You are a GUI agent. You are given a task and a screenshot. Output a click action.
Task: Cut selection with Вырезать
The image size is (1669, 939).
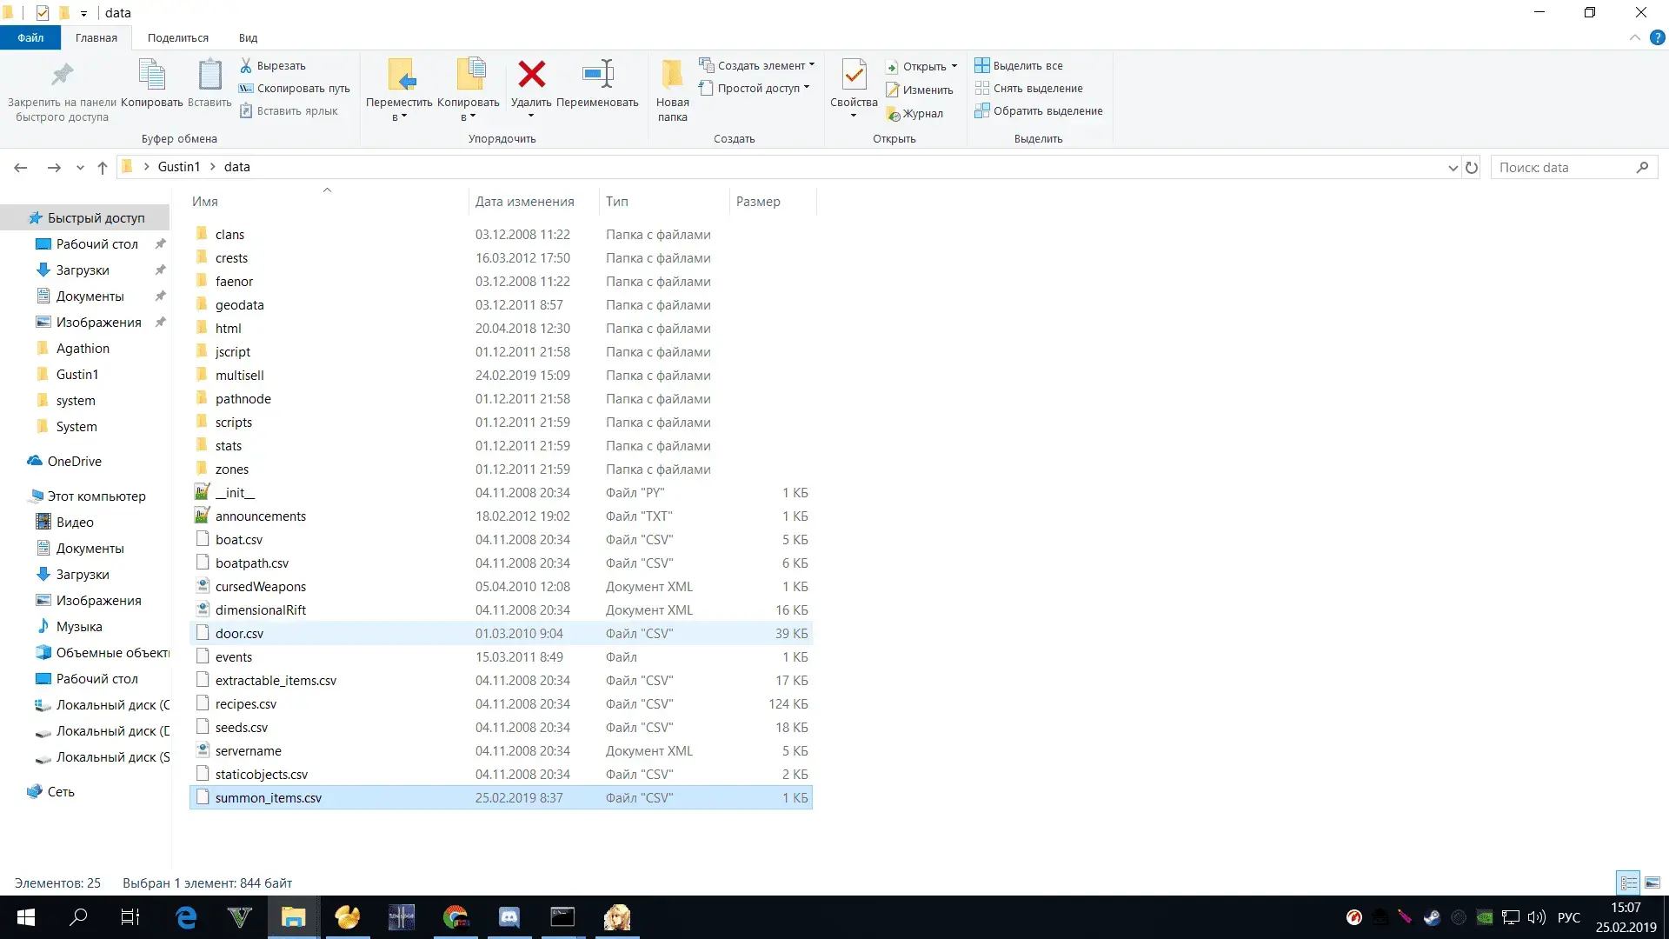[273, 65]
